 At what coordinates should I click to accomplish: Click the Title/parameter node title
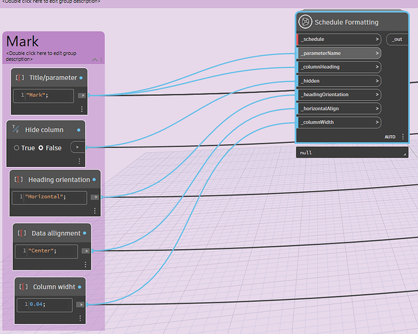point(53,77)
